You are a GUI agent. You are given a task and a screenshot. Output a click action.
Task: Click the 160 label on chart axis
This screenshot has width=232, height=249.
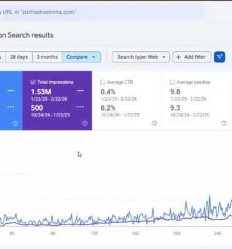[135, 233]
